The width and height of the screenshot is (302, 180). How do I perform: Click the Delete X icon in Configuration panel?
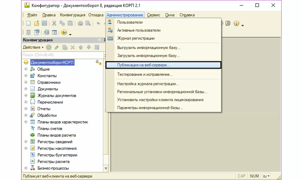tap(73, 47)
